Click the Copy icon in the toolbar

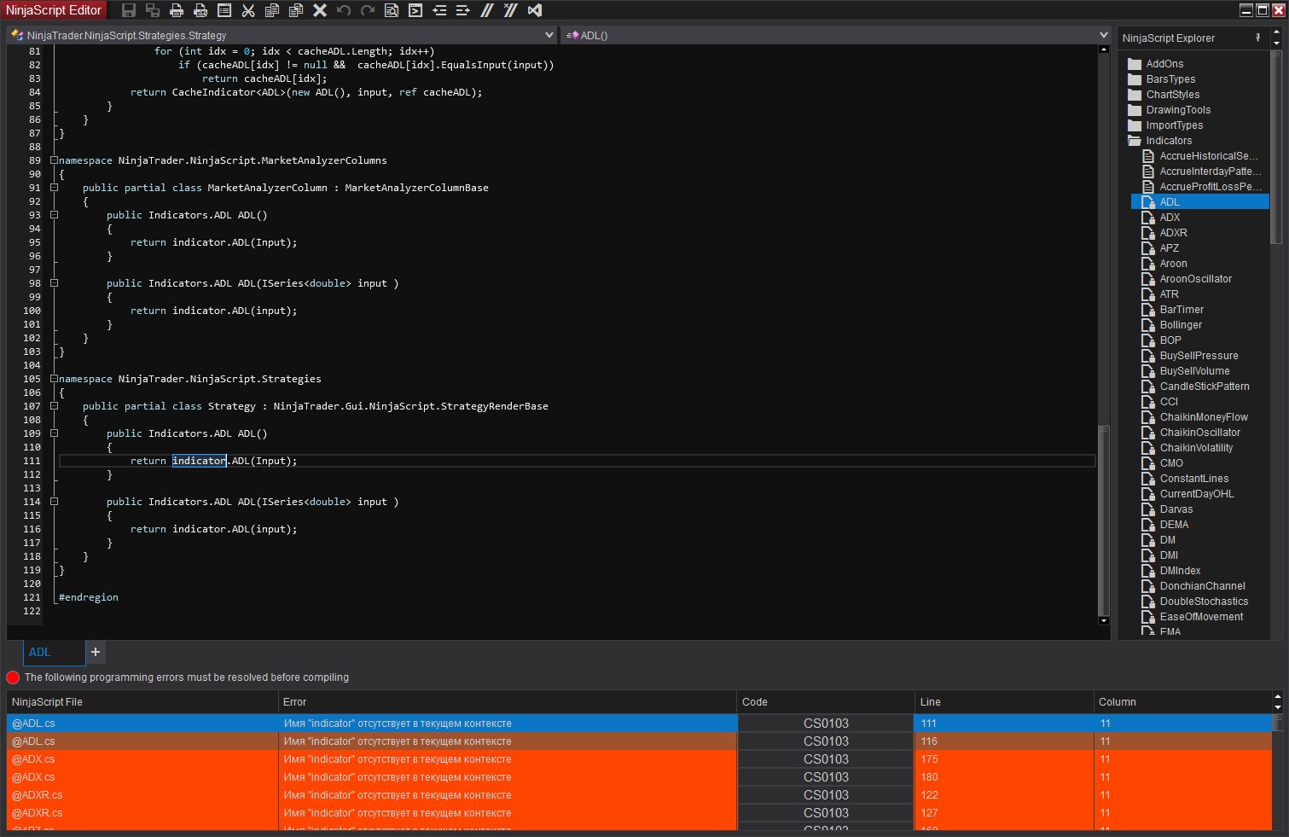(272, 10)
